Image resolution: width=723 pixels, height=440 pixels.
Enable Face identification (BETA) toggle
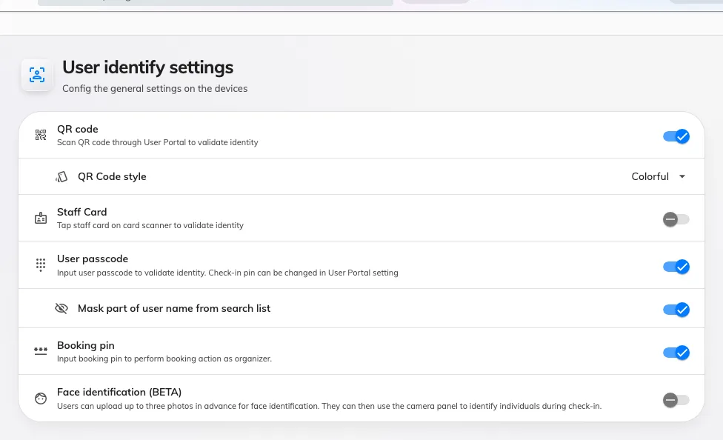[676, 400]
